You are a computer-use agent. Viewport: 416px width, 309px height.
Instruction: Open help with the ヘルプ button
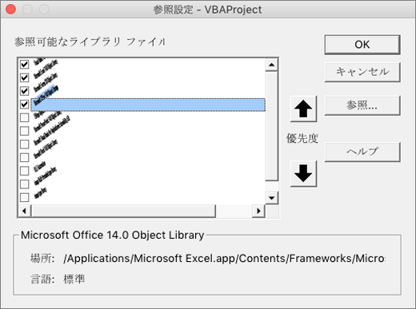[362, 152]
